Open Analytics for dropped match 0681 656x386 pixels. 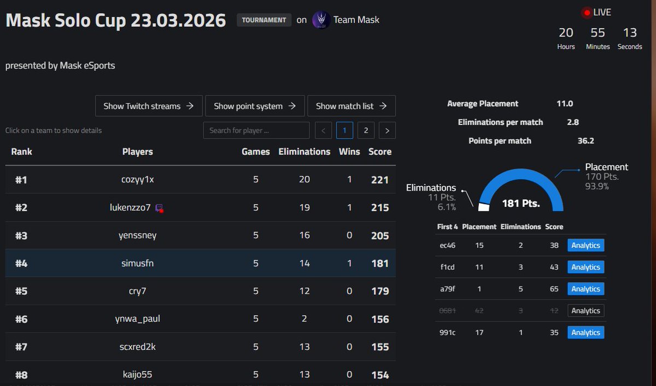click(585, 311)
